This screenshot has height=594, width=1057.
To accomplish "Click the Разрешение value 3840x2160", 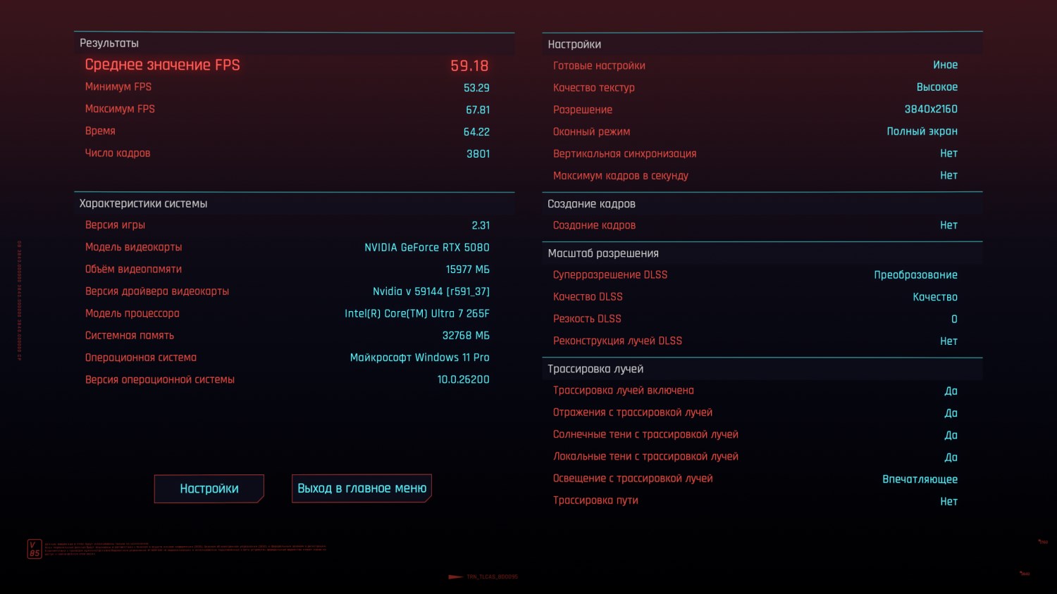I will click(x=931, y=109).
